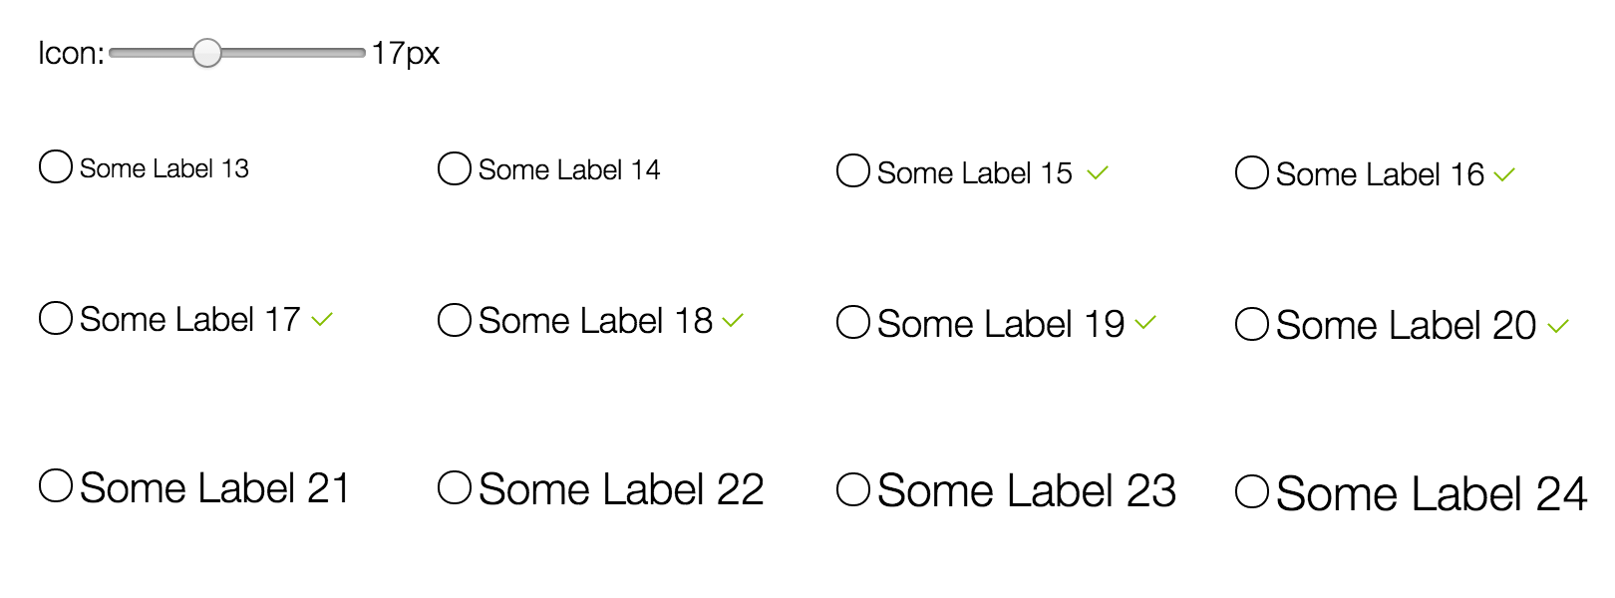Click the checkmark icon after Label 17
The width and height of the screenshot is (1615, 598).
321,320
